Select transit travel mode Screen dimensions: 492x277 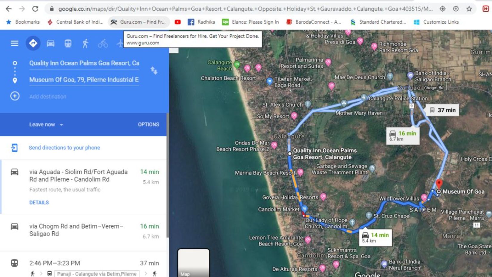(x=68, y=43)
